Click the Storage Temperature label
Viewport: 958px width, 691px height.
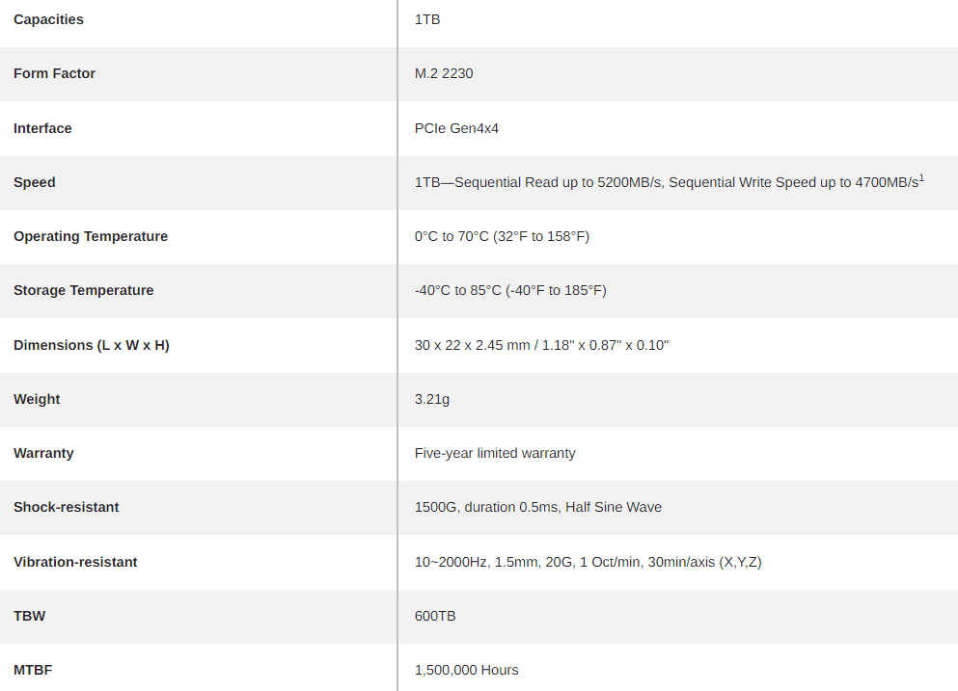pos(84,290)
